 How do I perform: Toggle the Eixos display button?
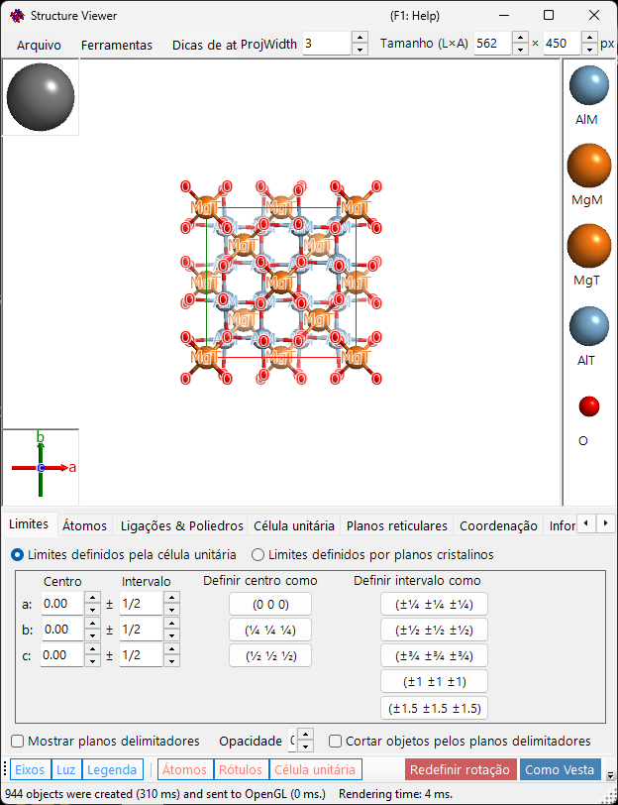31,769
